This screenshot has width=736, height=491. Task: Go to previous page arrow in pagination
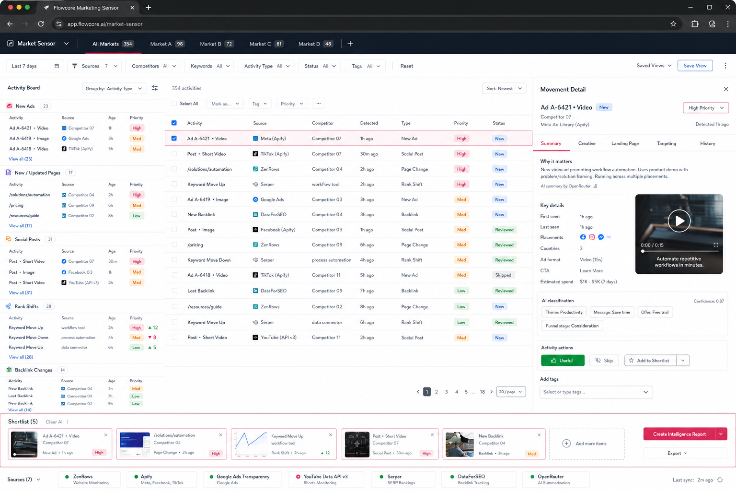tap(418, 392)
